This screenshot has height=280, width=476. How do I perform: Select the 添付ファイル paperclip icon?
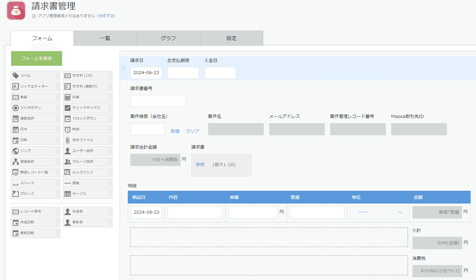pos(67,140)
